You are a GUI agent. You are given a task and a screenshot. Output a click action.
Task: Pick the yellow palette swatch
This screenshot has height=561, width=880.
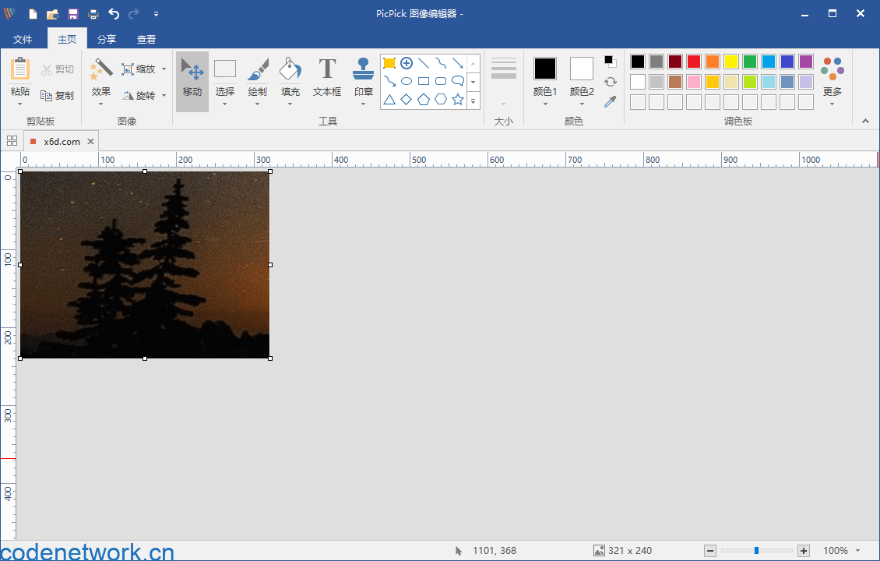[731, 62]
